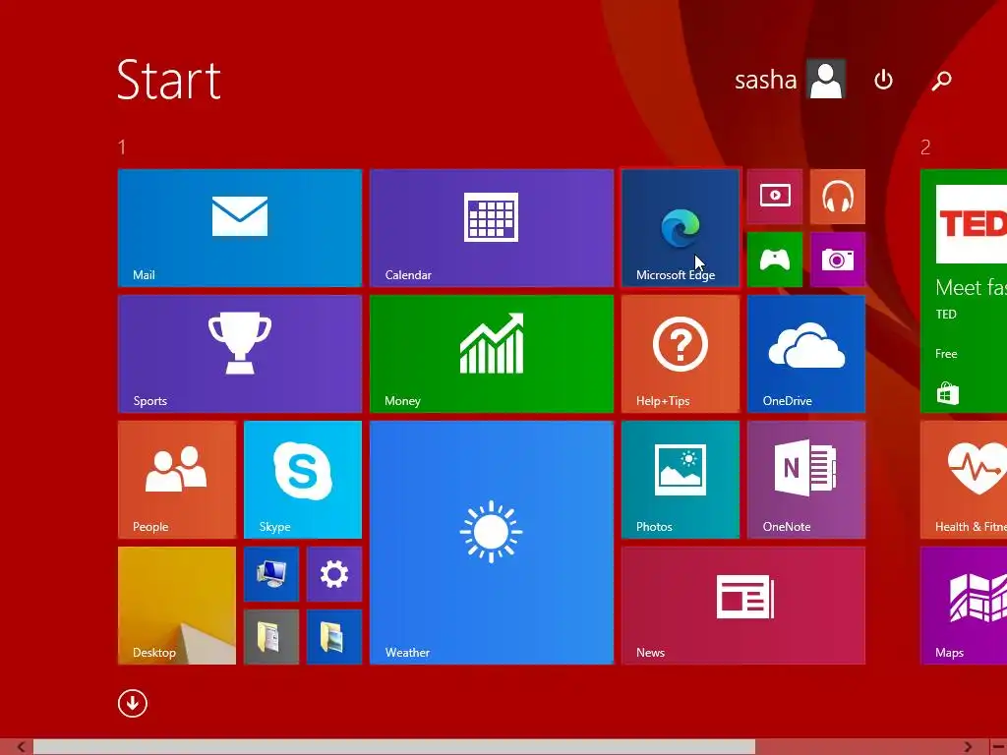The height and width of the screenshot is (755, 1007).
Task: Open the Xbox Games controller tile
Action: click(x=775, y=260)
